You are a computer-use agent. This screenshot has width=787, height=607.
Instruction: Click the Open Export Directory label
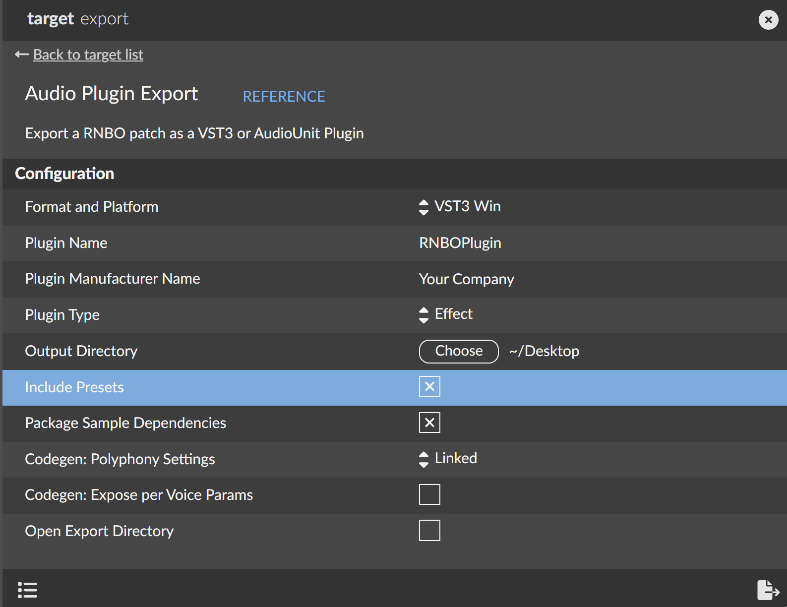[x=99, y=531]
